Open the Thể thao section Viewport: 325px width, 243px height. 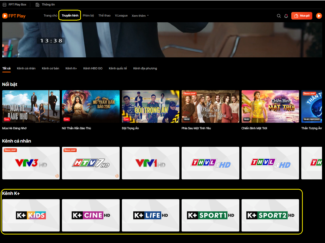pos(104,16)
